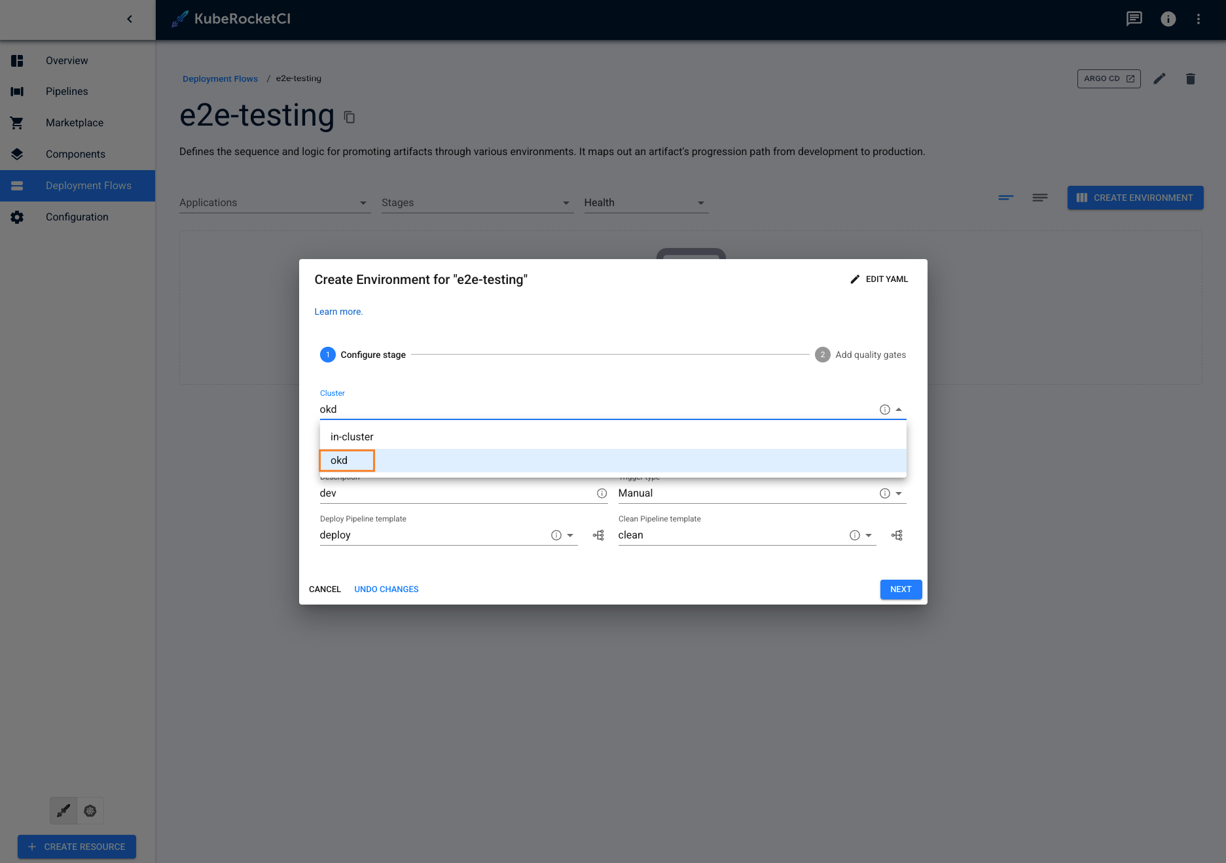1226x863 pixels.
Task: Switch to compact view mode icon
Action: pos(1005,198)
